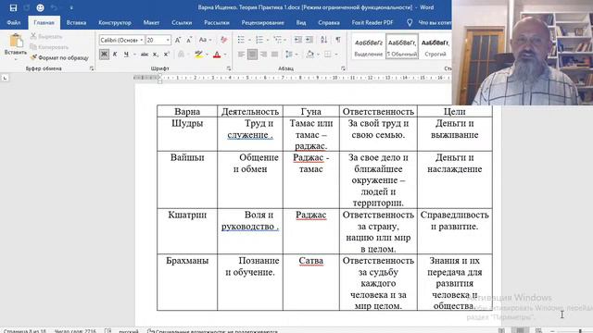Start a bulleted list
The width and height of the screenshot is (593, 333).
[x=241, y=40]
